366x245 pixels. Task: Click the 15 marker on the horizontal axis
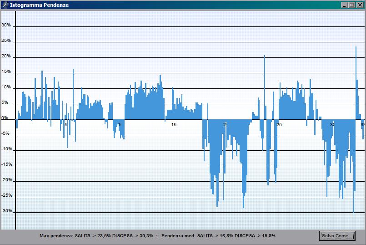pyautogui.click(x=174, y=124)
